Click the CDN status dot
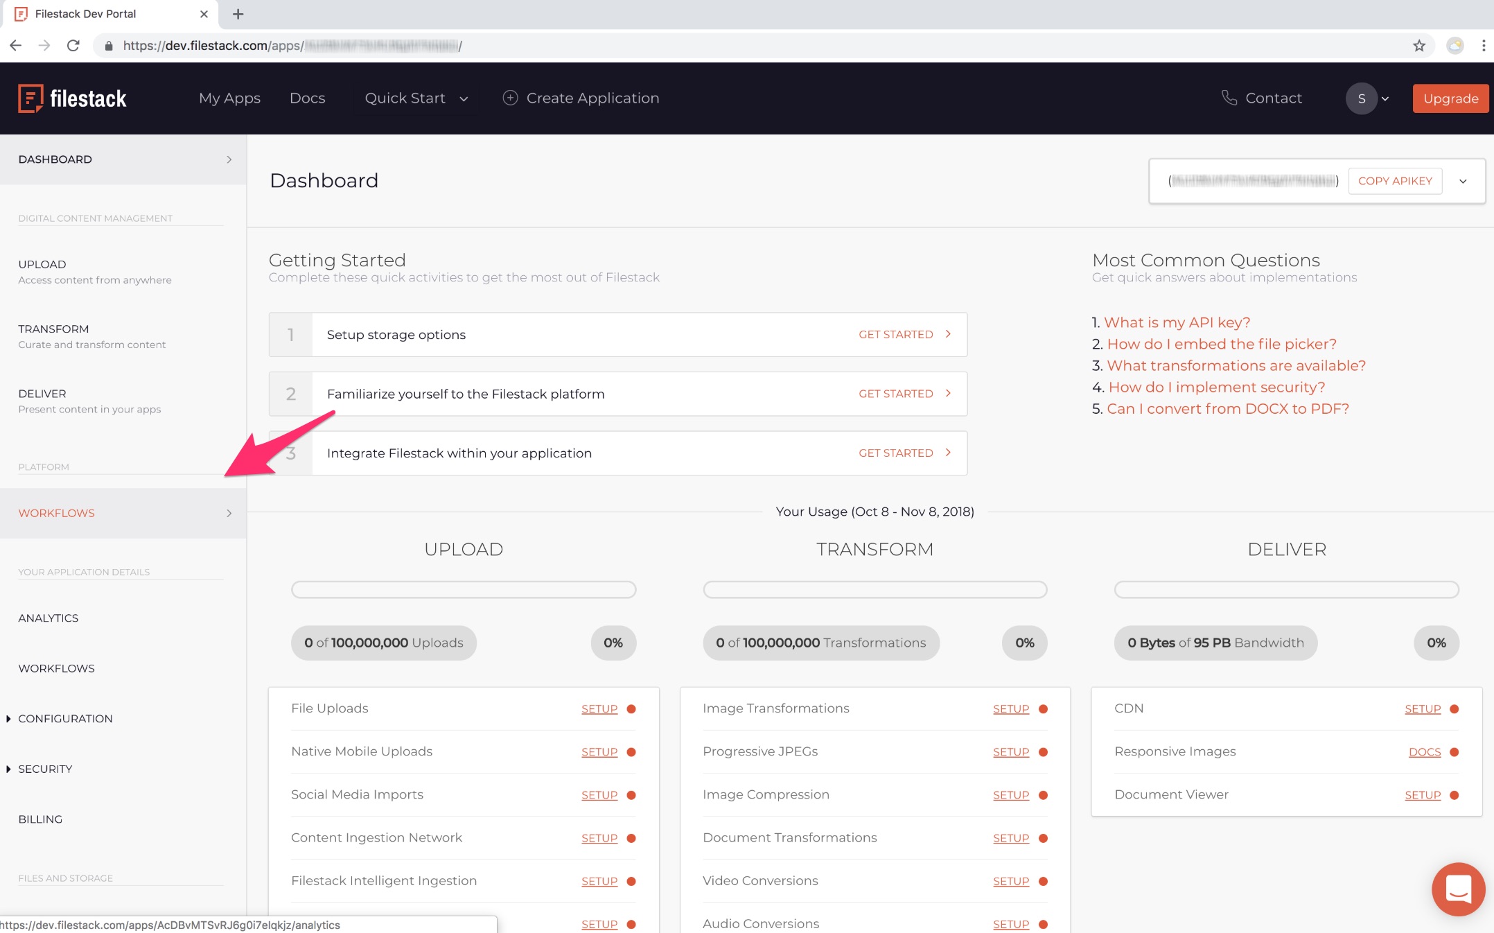Image resolution: width=1494 pixels, height=933 pixels. [1455, 709]
